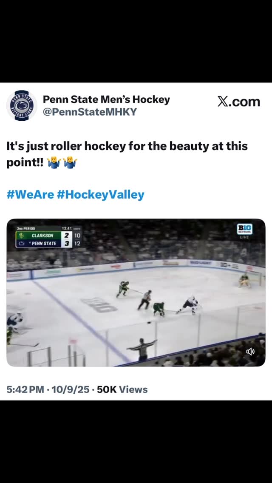Click the Clarkson team logo on scoreboard

21,236
